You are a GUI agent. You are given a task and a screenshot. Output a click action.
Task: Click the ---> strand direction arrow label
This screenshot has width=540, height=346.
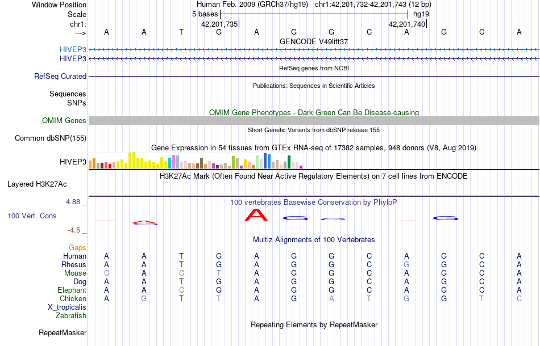pos(81,33)
